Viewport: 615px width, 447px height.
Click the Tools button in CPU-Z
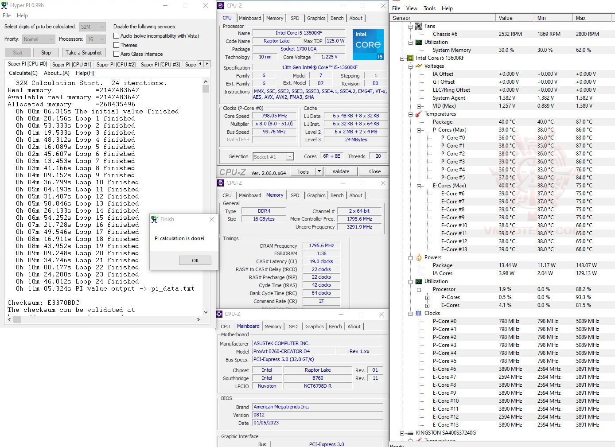(x=303, y=171)
